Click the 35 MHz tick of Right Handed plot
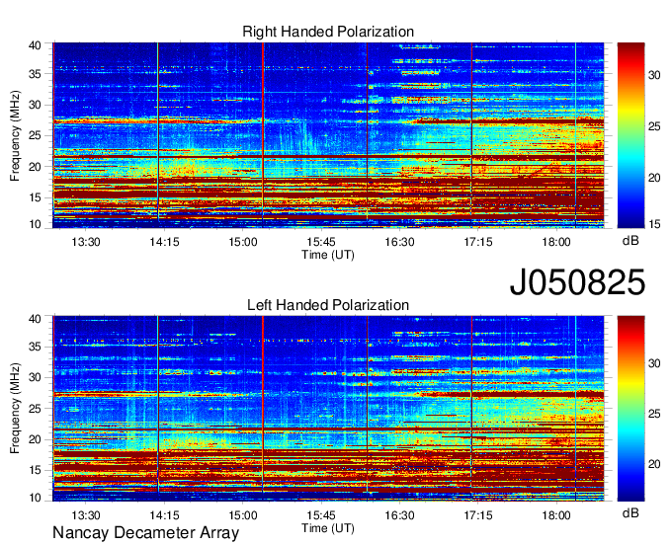This screenshot has height=545, width=672. pos(35,74)
